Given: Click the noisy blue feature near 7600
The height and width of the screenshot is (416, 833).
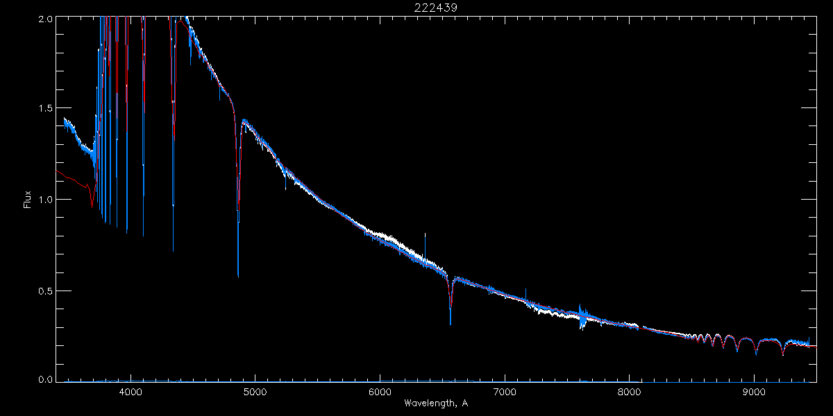Looking at the screenshot, I should (x=583, y=317).
